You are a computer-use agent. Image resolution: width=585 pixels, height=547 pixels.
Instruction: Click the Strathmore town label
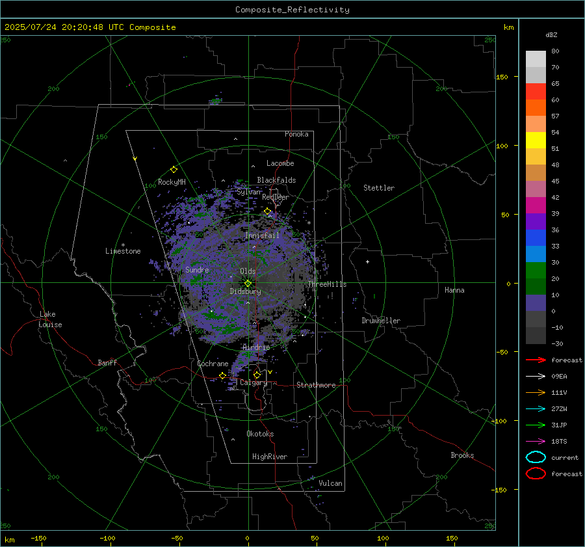(316, 385)
